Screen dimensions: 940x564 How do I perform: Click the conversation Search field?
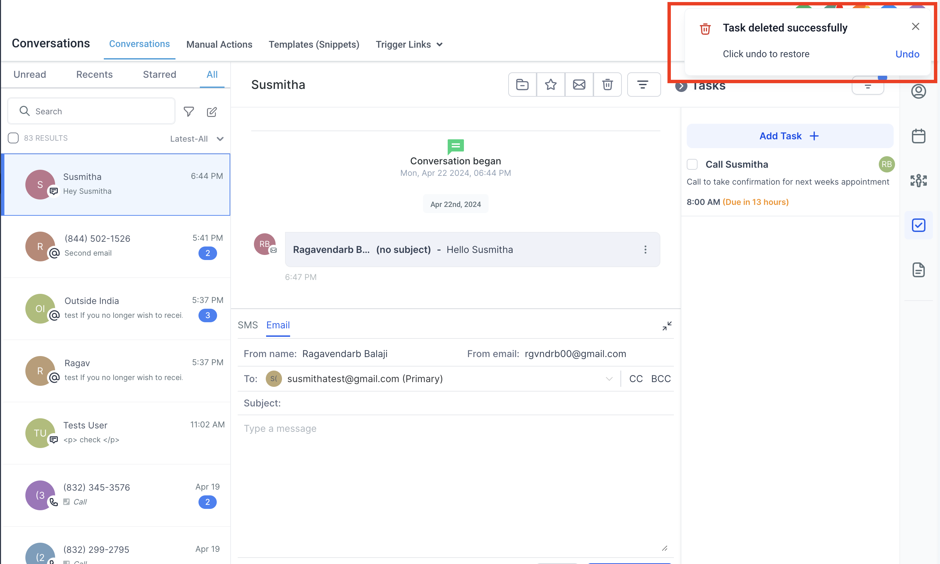point(91,111)
